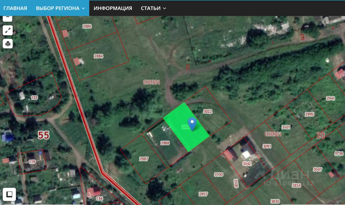Toggle fullscreen map view icon
The image size is (345, 205).
point(8,30)
